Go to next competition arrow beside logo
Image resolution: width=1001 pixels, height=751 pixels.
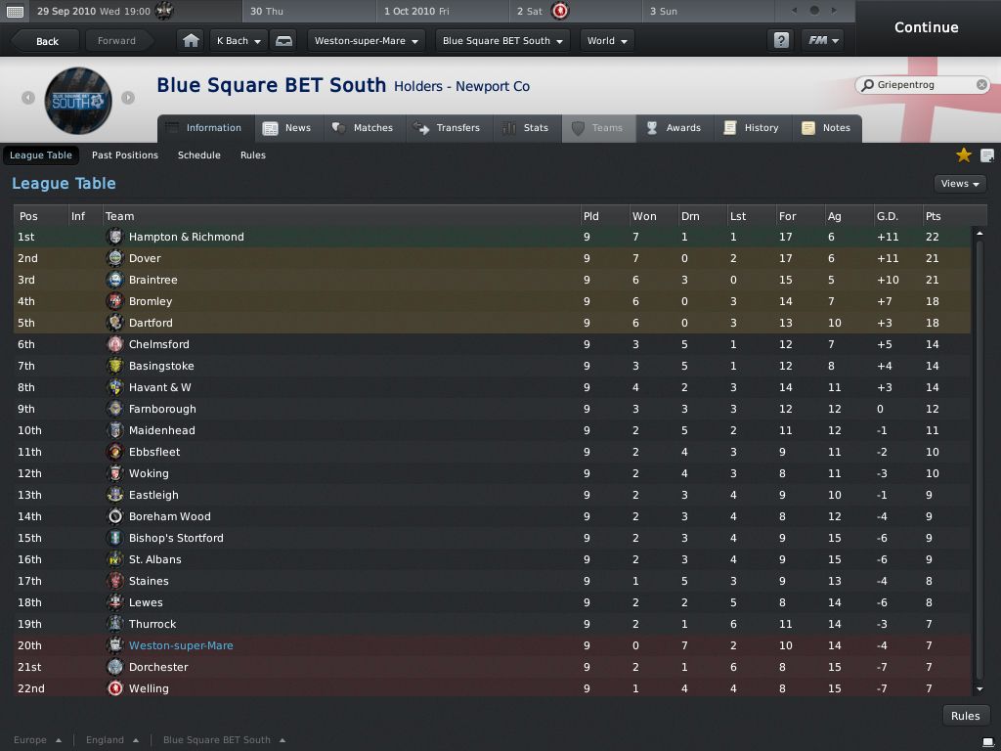[x=128, y=98]
